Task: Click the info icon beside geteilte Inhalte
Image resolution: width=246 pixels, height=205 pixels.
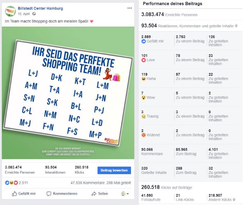Action: click(x=236, y=26)
